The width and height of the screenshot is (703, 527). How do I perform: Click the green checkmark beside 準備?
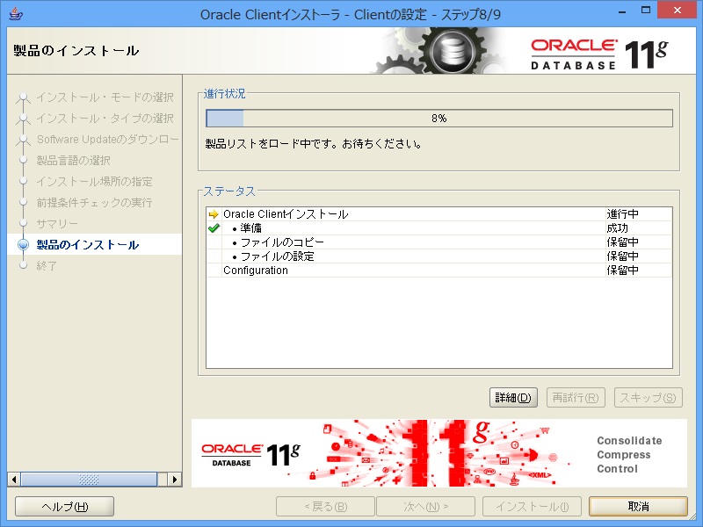pos(214,228)
